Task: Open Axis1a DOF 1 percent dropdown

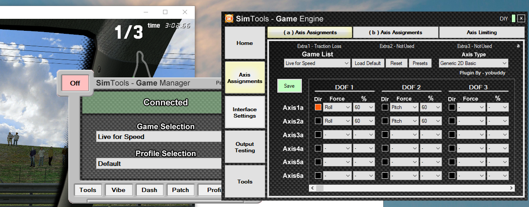Action: click(x=363, y=107)
